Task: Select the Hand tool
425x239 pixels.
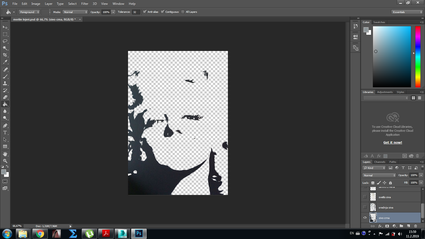Action: 5,154
